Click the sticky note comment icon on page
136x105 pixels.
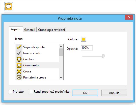9,7
